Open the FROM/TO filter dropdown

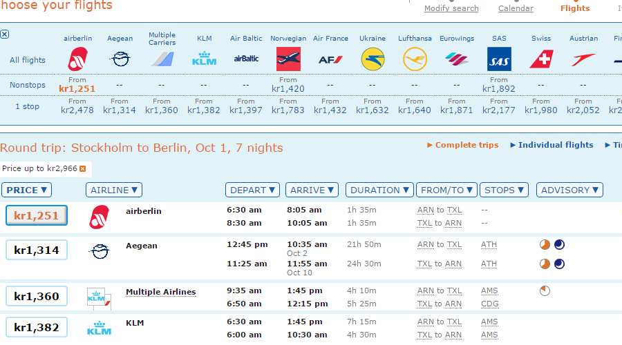click(x=446, y=190)
